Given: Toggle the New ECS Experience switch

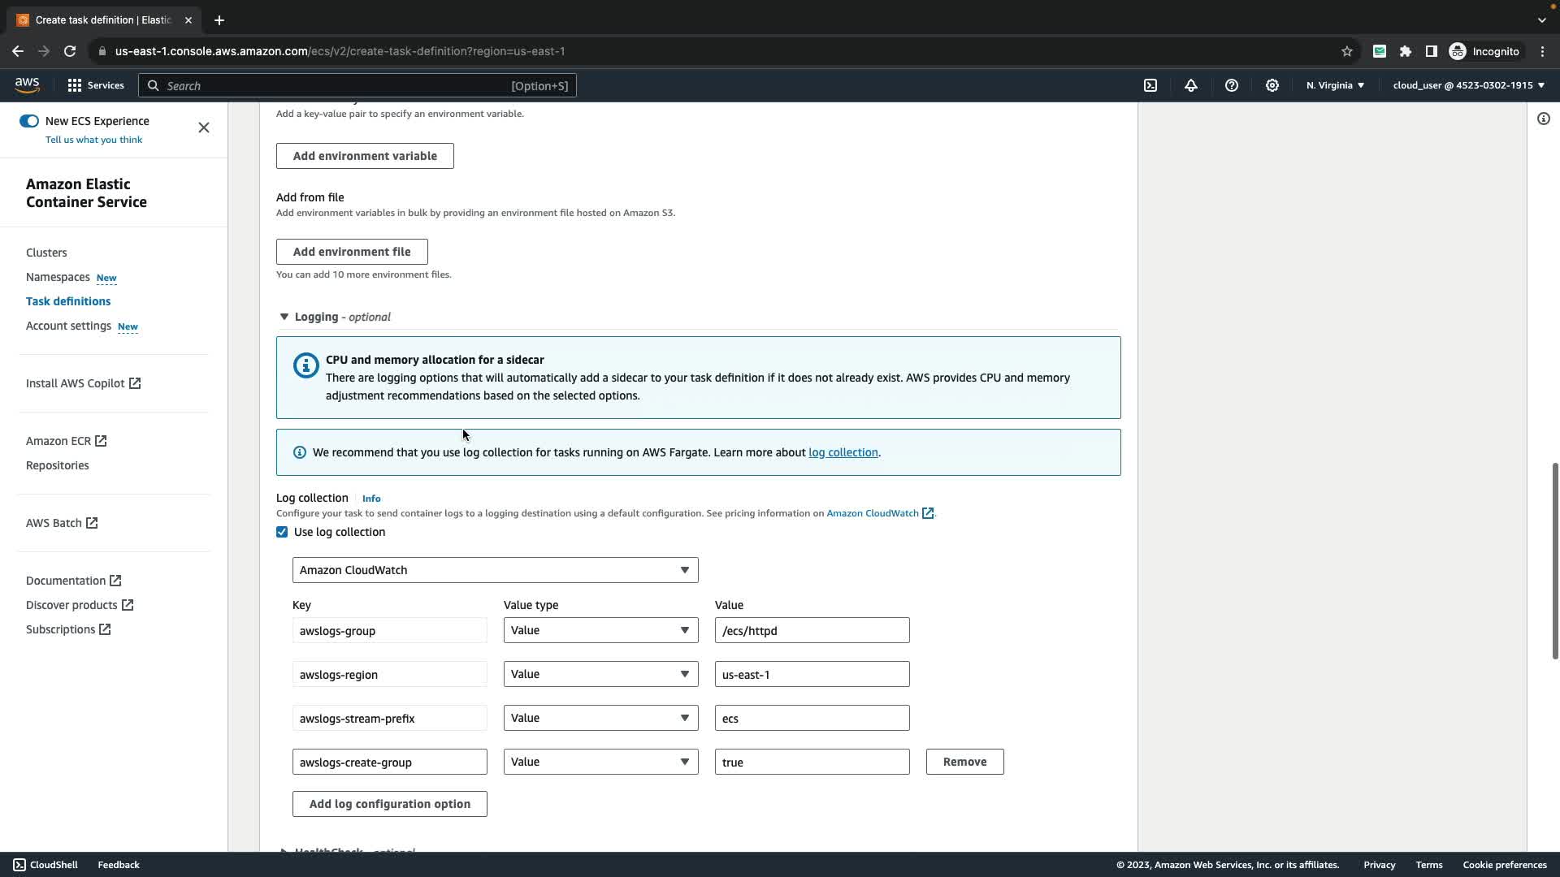Looking at the screenshot, I should pyautogui.click(x=29, y=121).
